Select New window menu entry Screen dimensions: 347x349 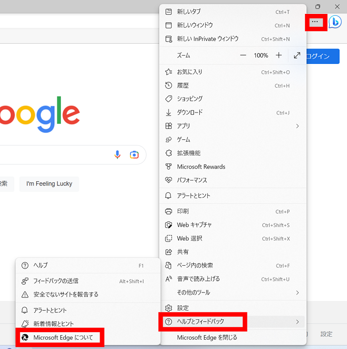233,25
